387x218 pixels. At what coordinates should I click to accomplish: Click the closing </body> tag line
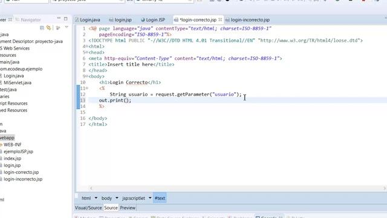98,119
